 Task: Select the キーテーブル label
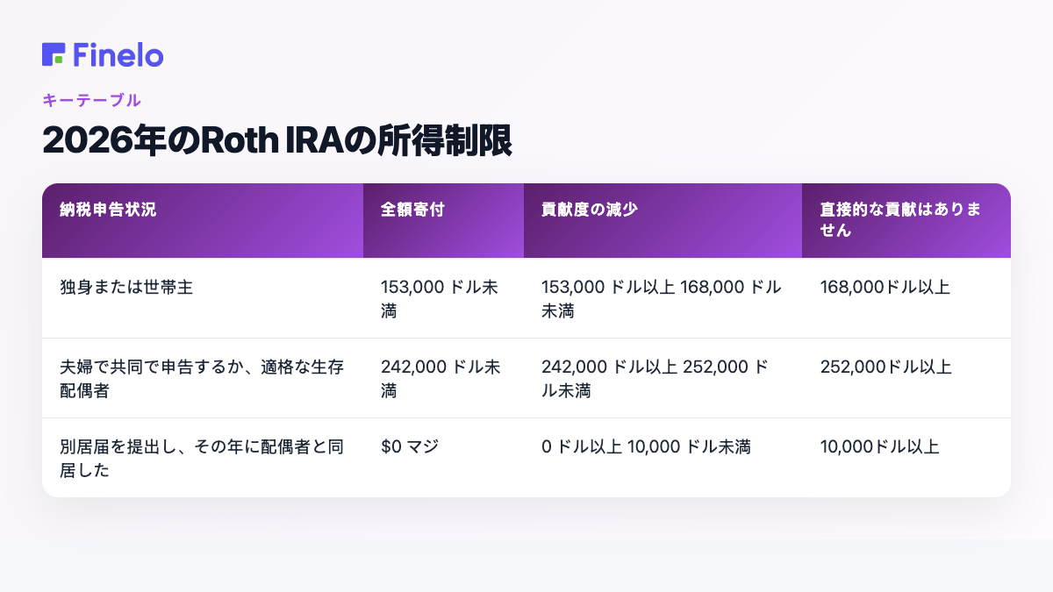tap(91, 100)
